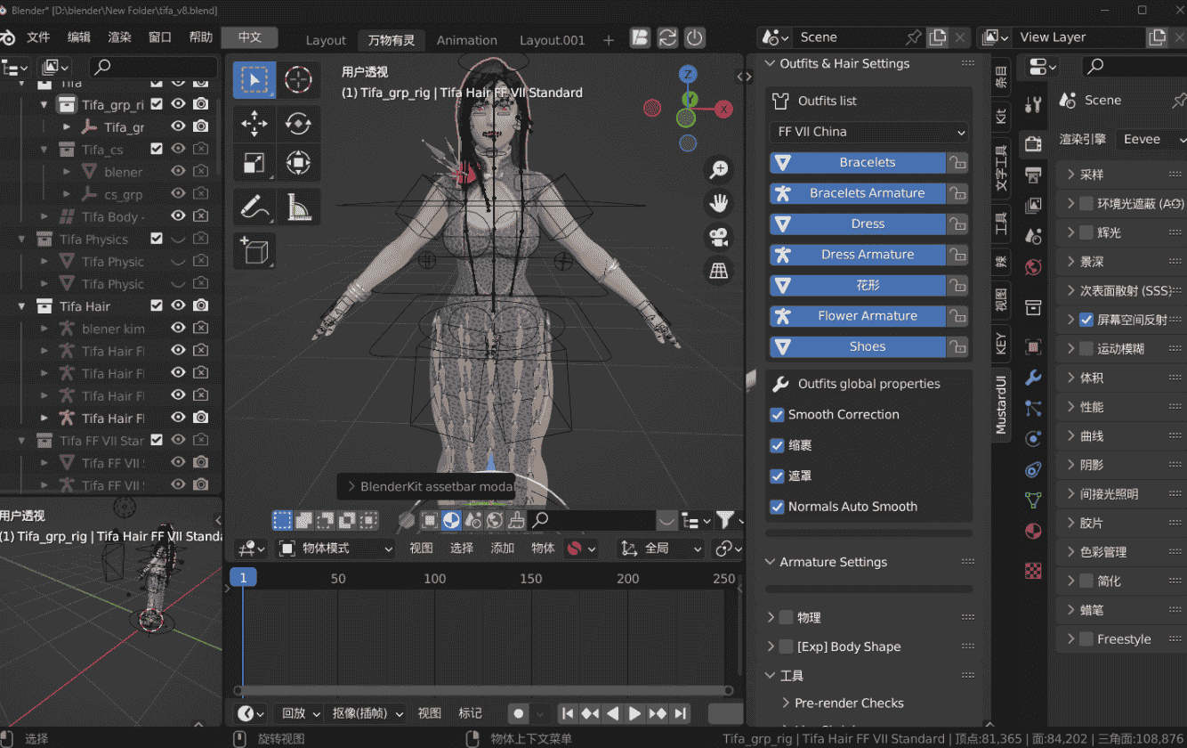Uncheck the Smooth Correction checkbox
Viewport: 1187px width, 748px height.
777,415
